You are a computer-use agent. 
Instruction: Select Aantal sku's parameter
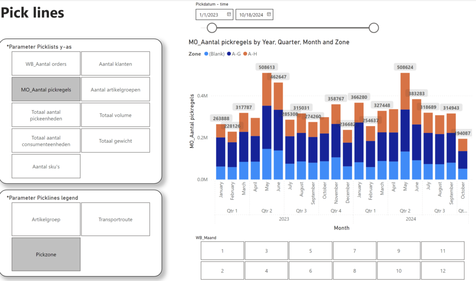point(46,166)
